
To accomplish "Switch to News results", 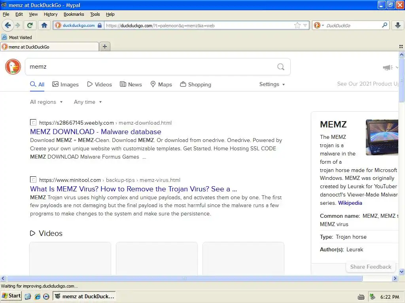I will [131, 84].
